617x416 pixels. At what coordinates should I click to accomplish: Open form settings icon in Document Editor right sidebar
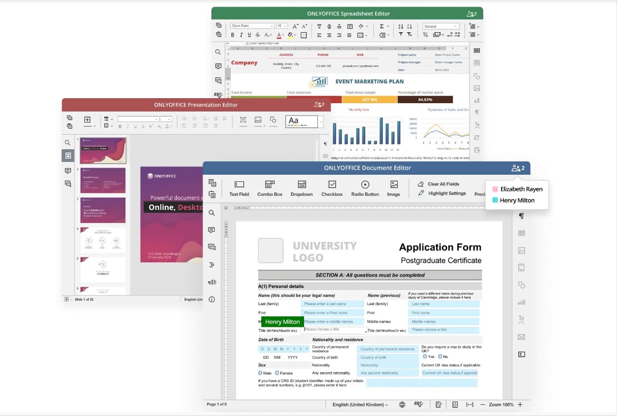click(522, 354)
